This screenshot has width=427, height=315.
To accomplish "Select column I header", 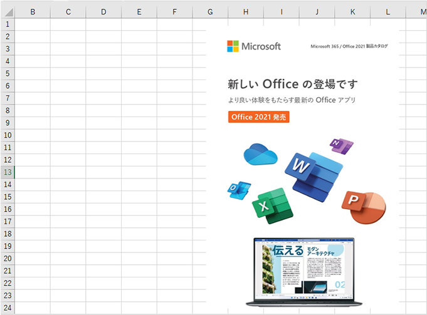I will [x=282, y=12].
